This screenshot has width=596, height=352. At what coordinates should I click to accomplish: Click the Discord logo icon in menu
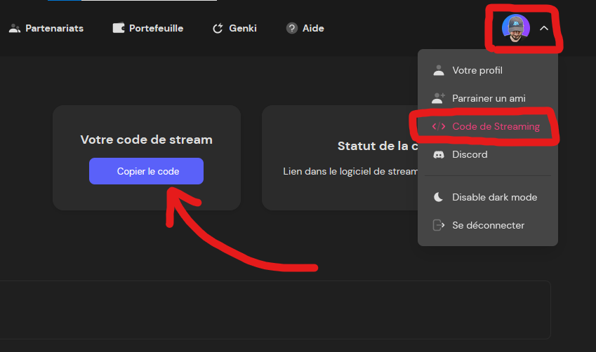pos(439,154)
